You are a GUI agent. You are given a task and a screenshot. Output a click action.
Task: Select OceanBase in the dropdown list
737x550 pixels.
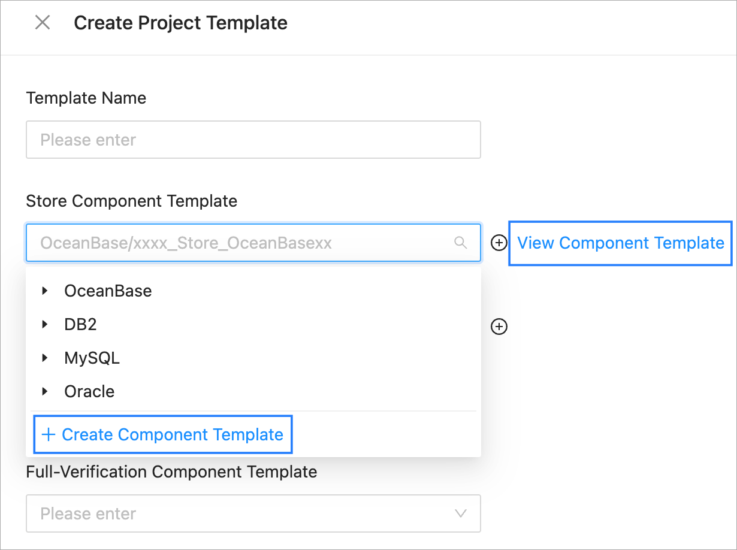108,291
